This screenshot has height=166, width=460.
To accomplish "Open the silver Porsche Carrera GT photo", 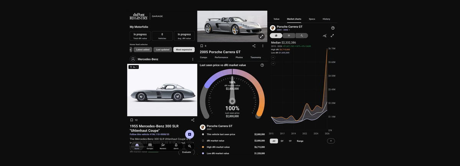I will [x=232, y=26].
